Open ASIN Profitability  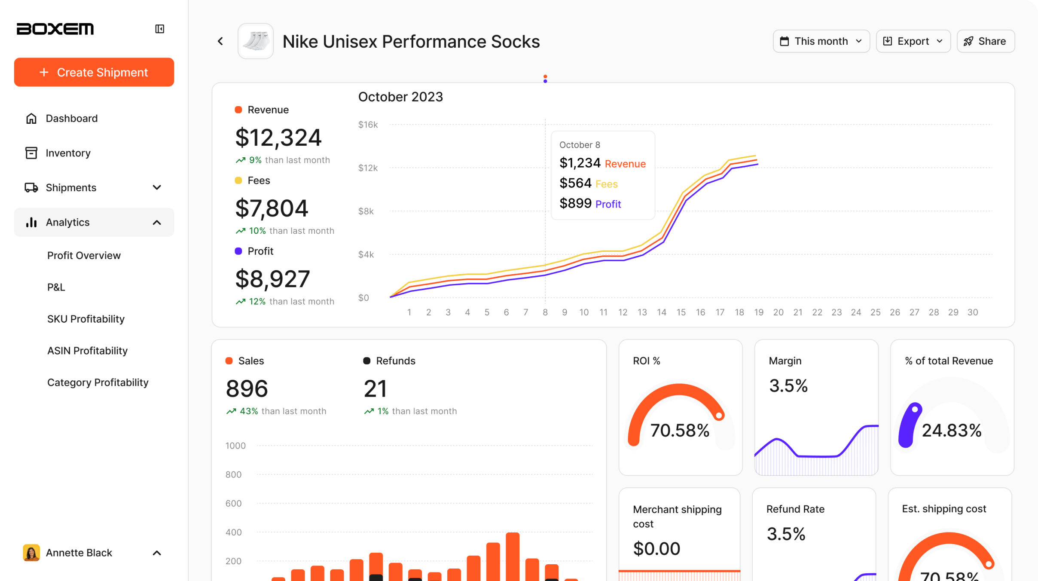click(87, 351)
